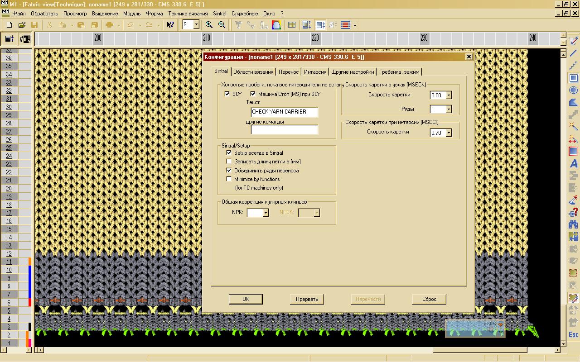The width and height of the screenshot is (580, 362).
Task: Click the New document icon
Action: point(9,25)
